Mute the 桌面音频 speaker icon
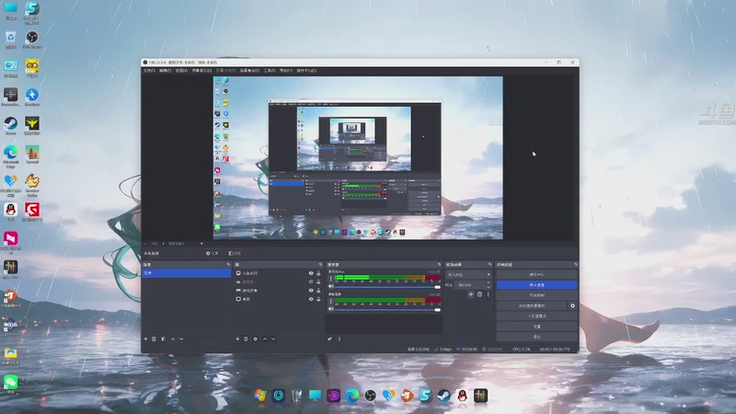 pyautogui.click(x=331, y=309)
